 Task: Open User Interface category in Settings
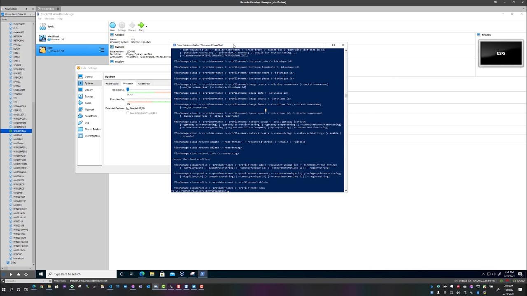pyautogui.click(x=89, y=136)
